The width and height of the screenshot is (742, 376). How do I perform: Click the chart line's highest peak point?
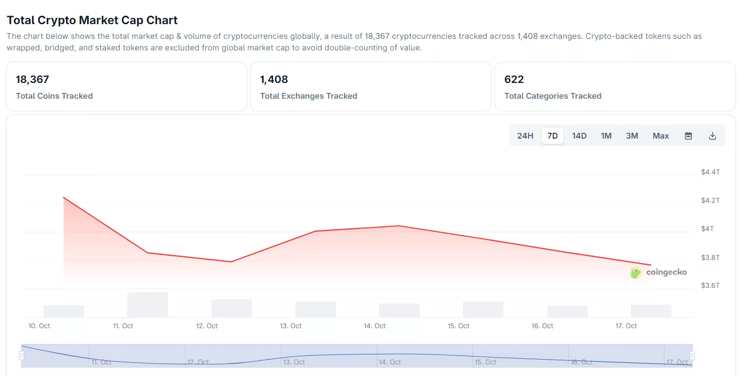[64, 197]
